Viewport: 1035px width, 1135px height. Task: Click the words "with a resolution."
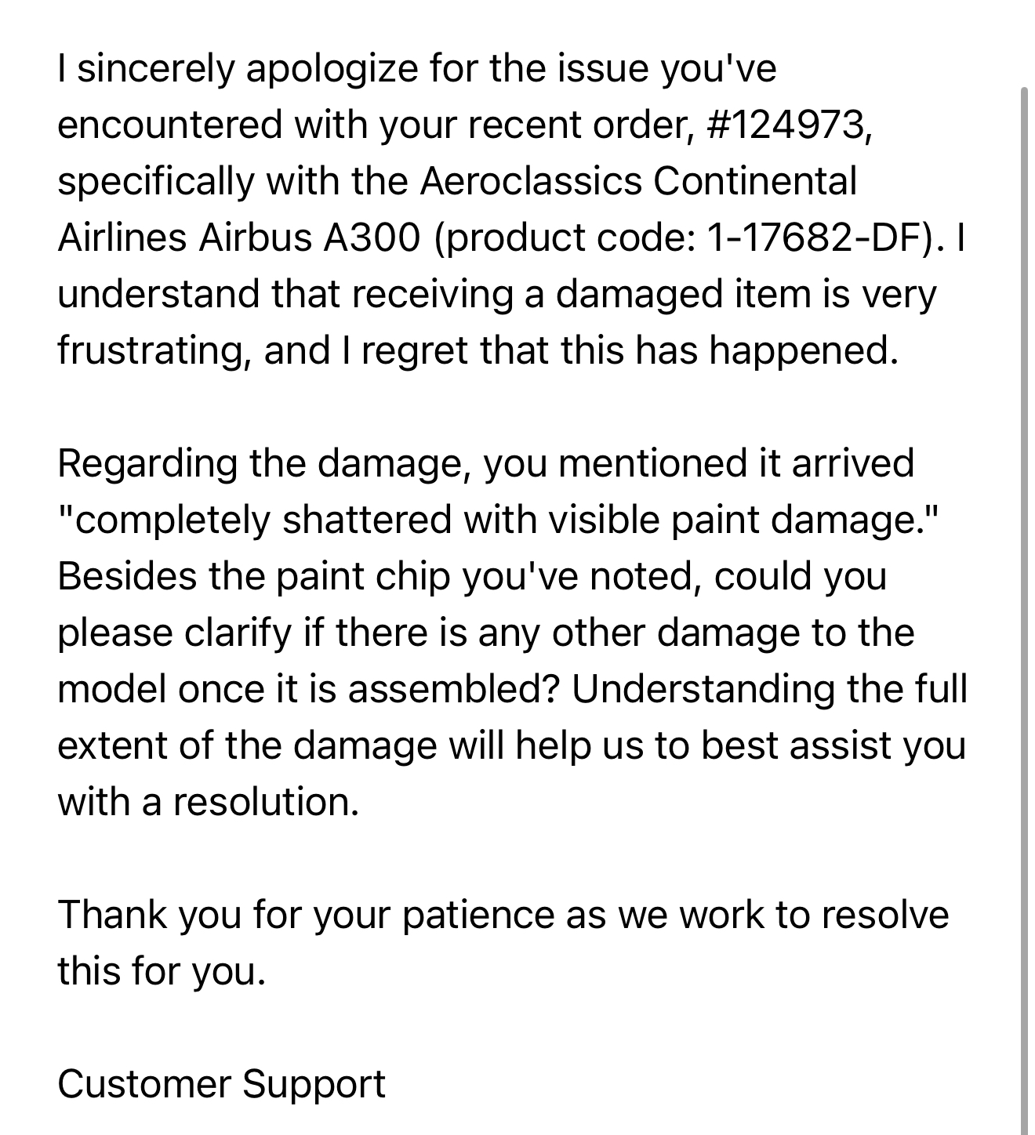point(208,802)
